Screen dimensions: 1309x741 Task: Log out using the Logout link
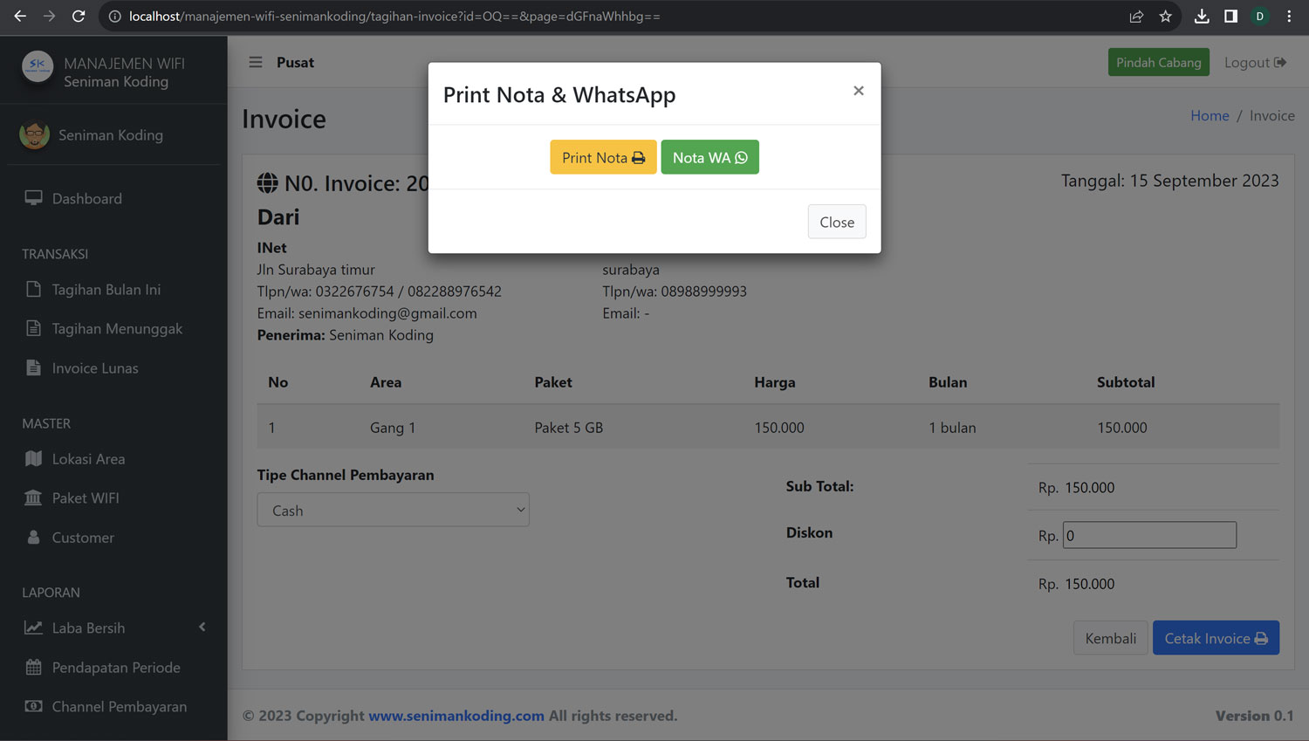point(1255,62)
